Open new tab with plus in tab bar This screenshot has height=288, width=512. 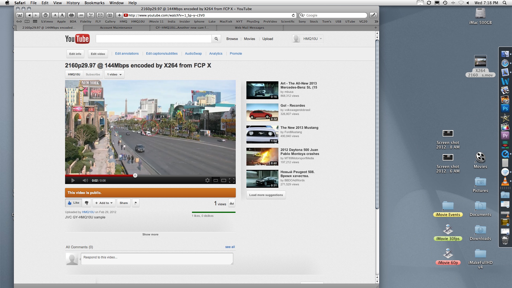click(x=376, y=28)
